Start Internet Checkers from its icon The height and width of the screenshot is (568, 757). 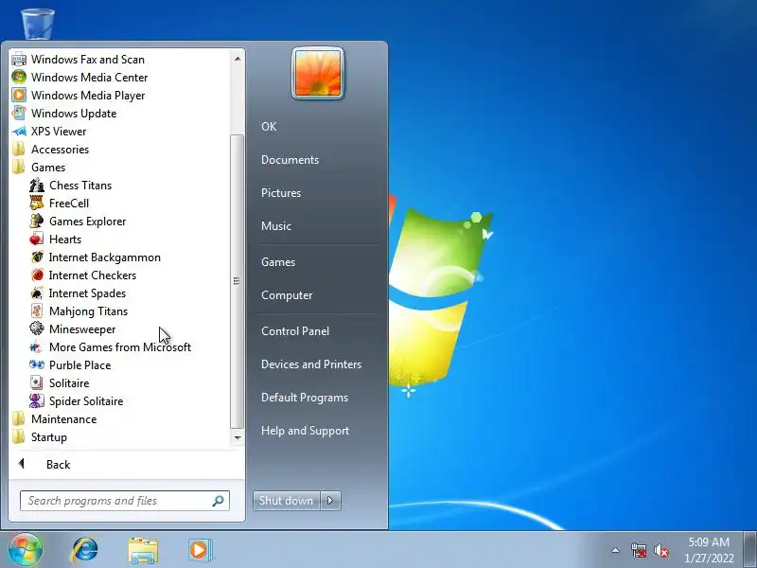(x=37, y=275)
